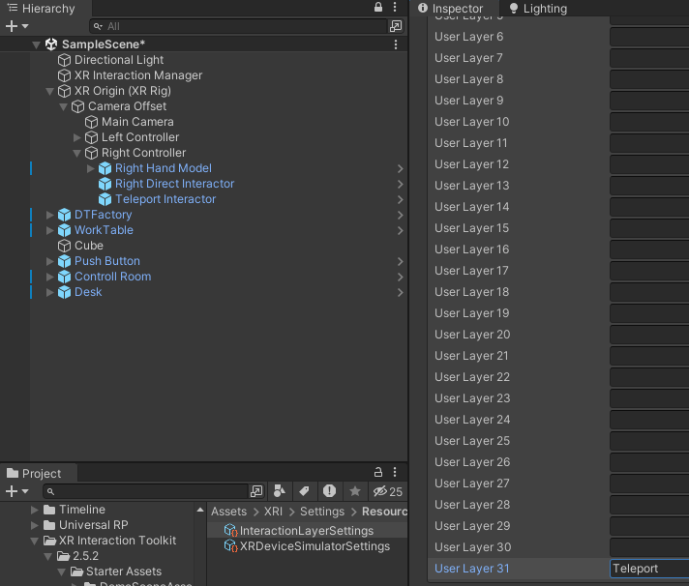Open Push Button prefab arrow

pos(400,261)
